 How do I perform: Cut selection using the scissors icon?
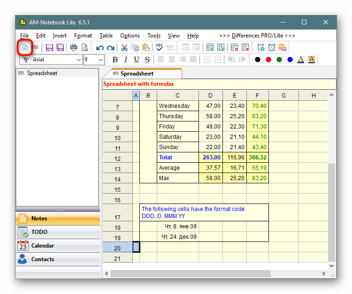click(124, 47)
